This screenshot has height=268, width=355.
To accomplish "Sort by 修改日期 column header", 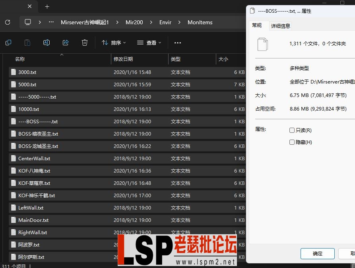I will click(x=123, y=59).
